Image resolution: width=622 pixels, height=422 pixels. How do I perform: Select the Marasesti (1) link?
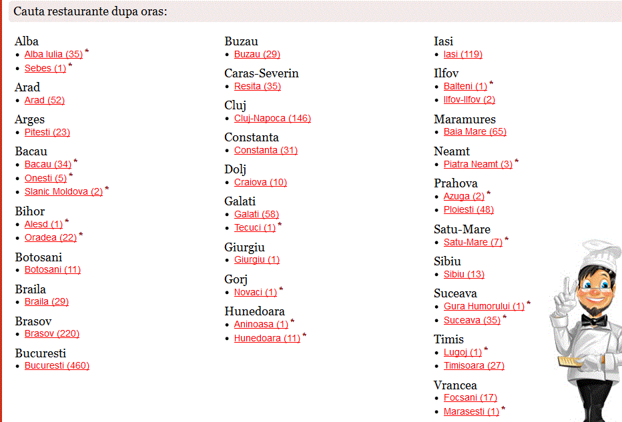(x=471, y=412)
